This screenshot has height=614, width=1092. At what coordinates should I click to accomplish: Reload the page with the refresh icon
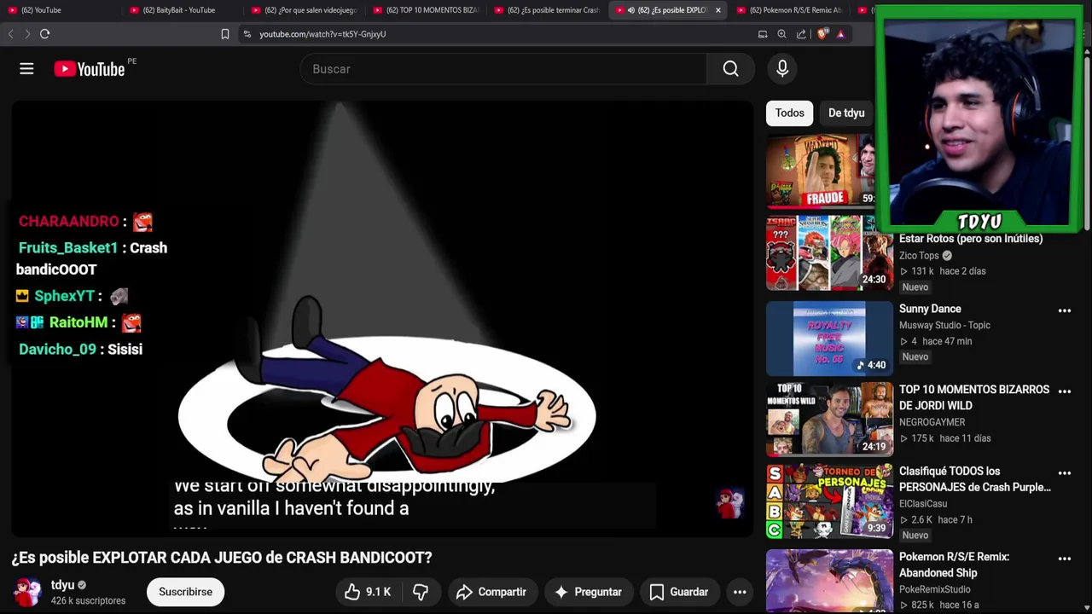(x=44, y=34)
